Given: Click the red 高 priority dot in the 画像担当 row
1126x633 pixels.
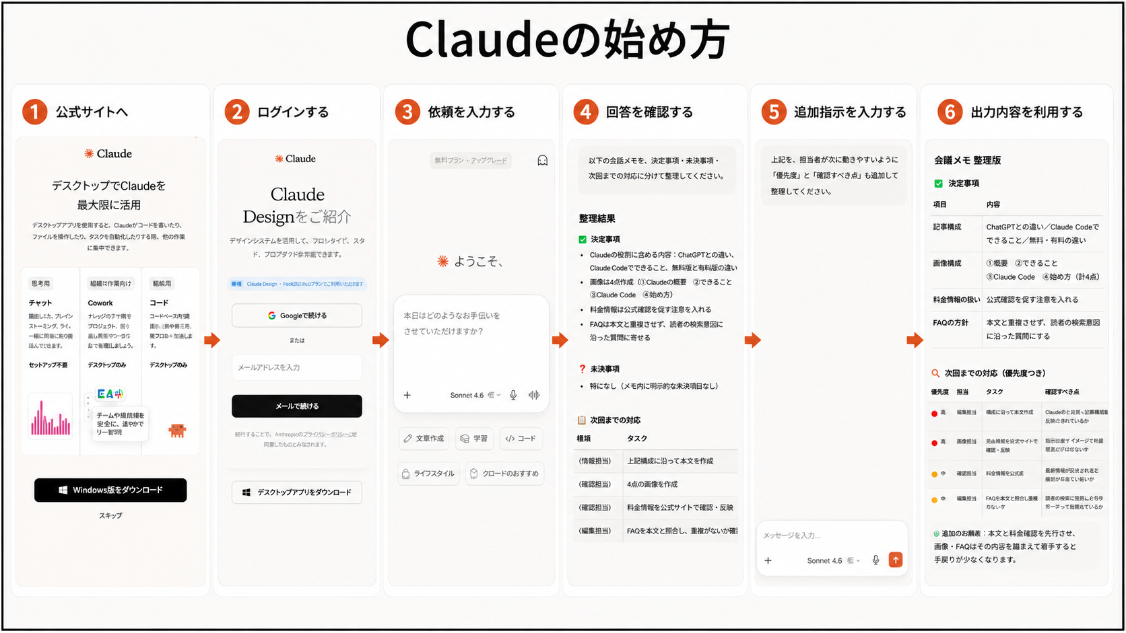Looking at the screenshot, I should [934, 443].
